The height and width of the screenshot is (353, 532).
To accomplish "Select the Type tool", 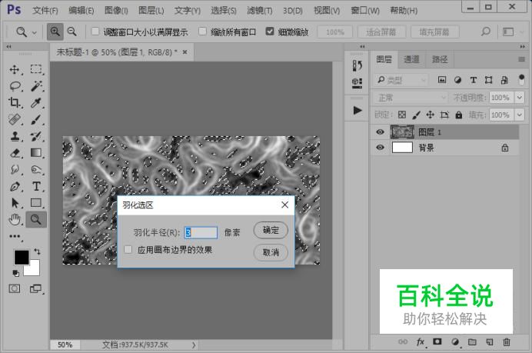I will pos(36,186).
